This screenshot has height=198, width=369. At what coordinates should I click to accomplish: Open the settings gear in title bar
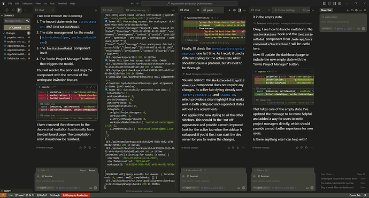340,3
